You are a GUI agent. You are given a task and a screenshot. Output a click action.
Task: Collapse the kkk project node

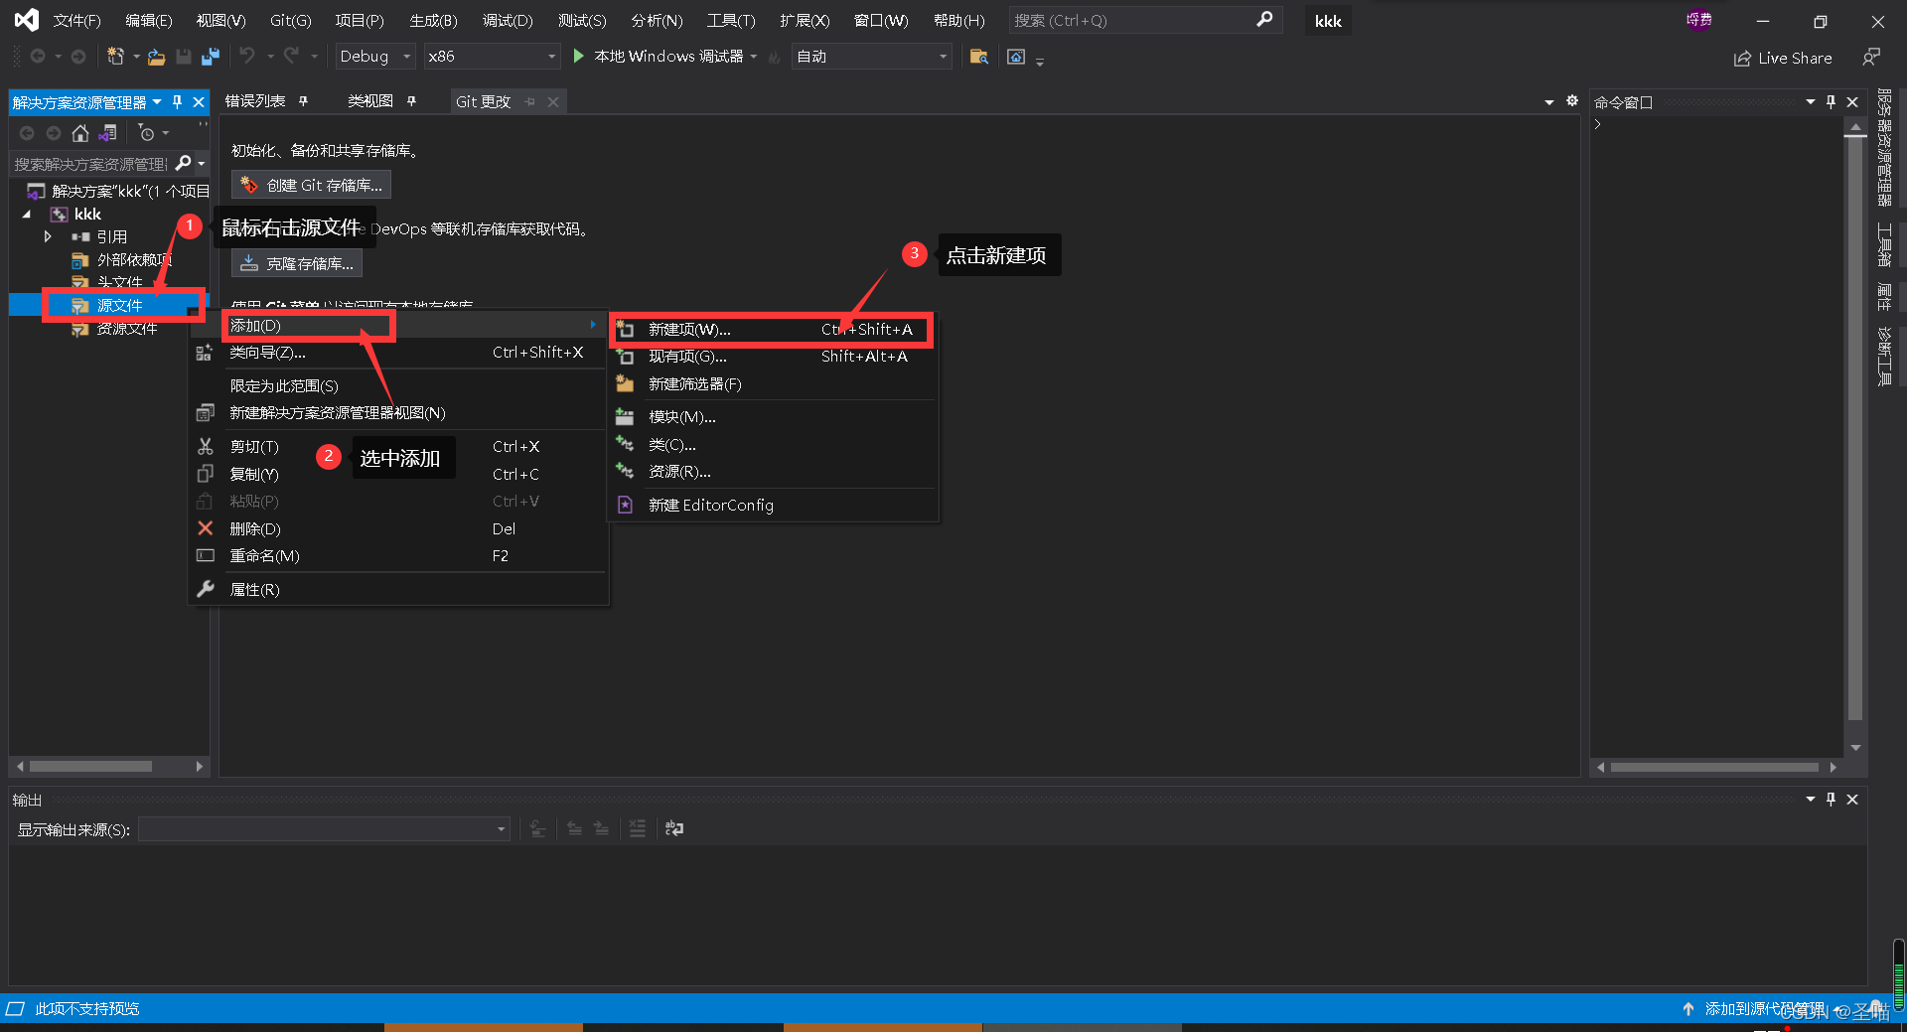click(x=27, y=215)
